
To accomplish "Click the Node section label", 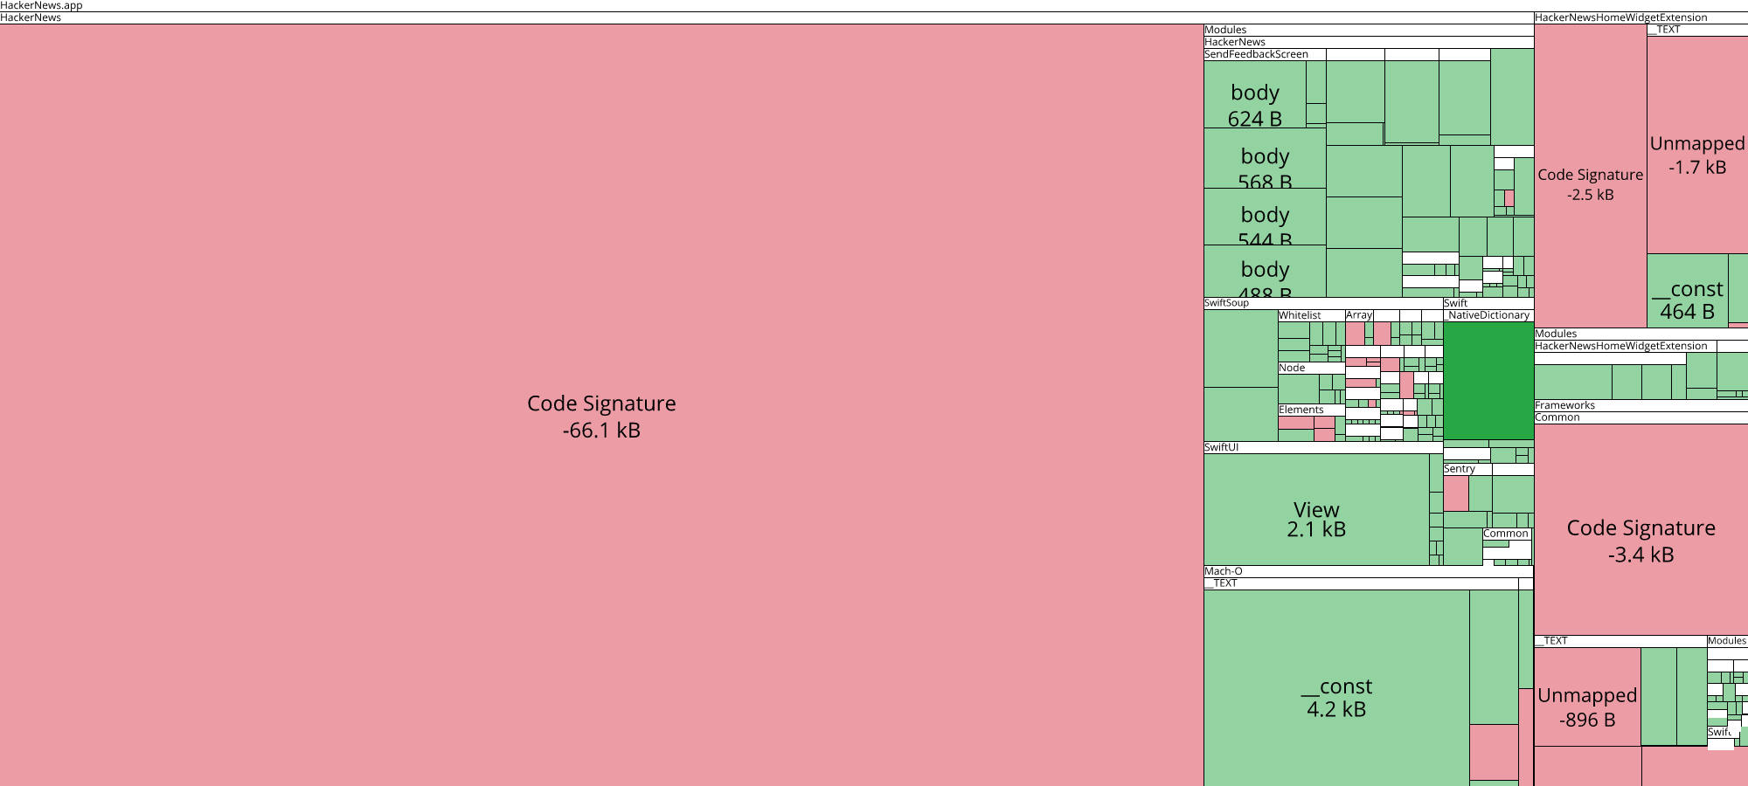I will pyautogui.click(x=1290, y=367).
